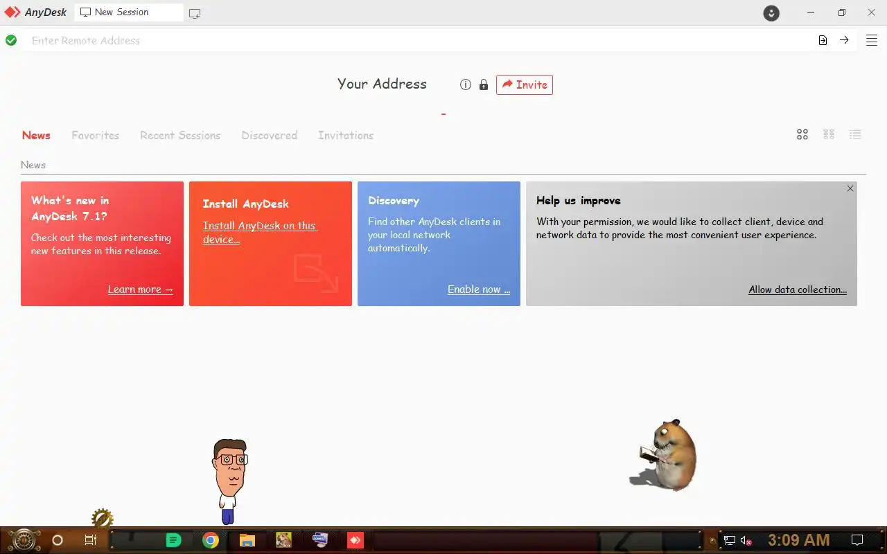Click the Invite button
Screen dimensions: 887x554
(525, 84)
